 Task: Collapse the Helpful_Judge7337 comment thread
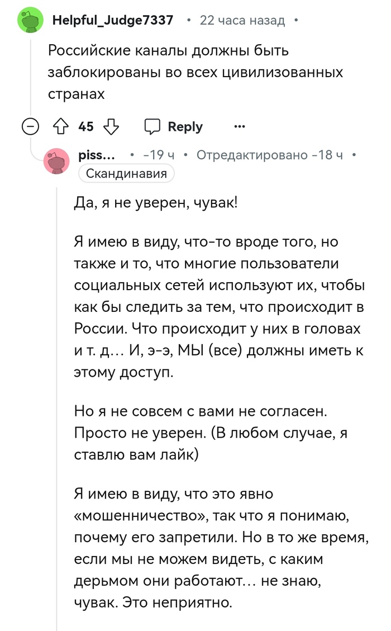(x=30, y=127)
